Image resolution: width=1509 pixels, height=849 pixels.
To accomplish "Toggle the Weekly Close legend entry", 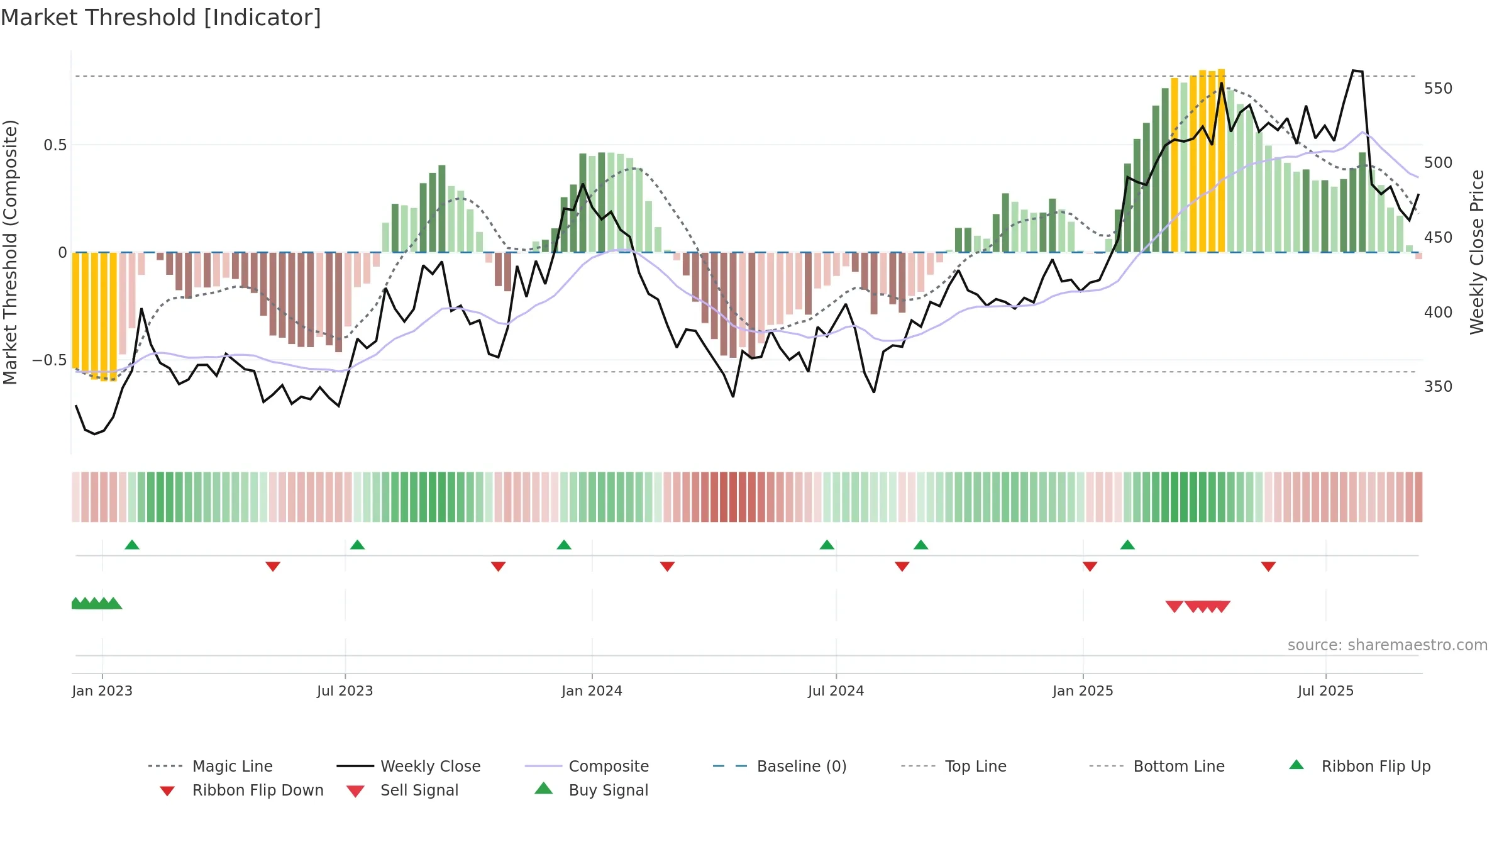I will pos(409,766).
